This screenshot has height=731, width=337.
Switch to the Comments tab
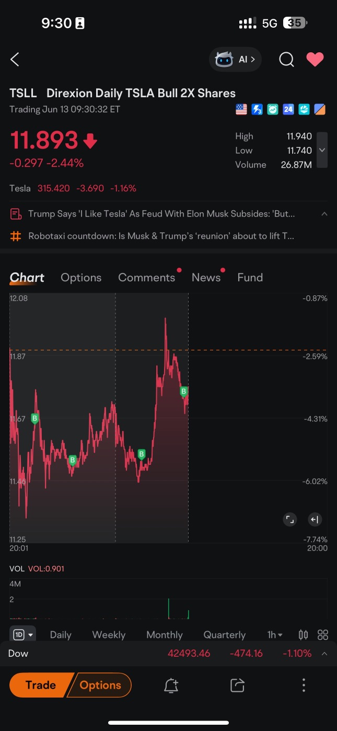click(x=146, y=278)
